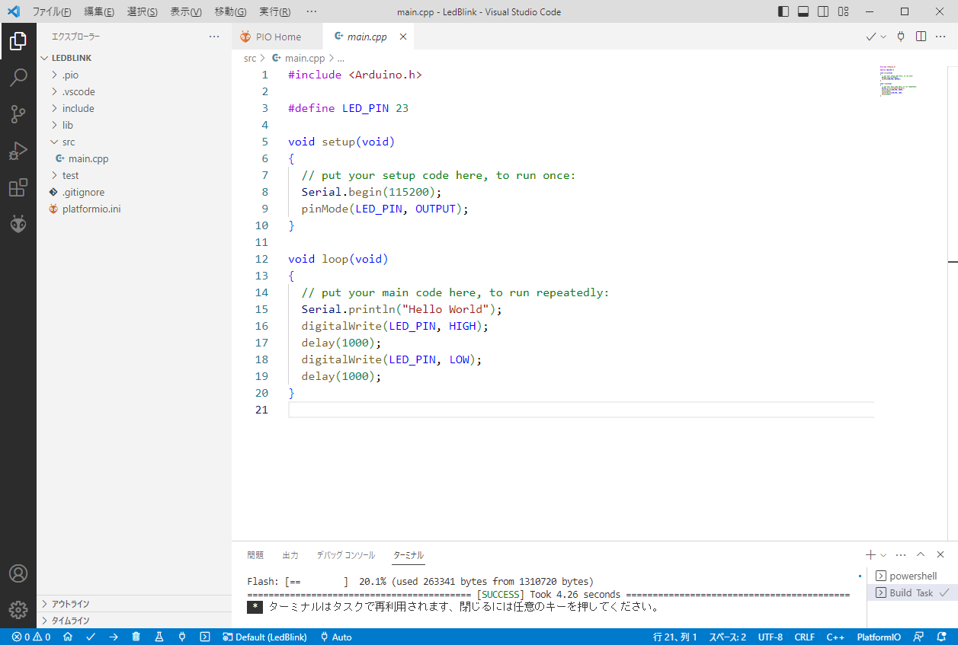
Task: Click PlatformIO Upload arrow in status bar
Action: (114, 637)
